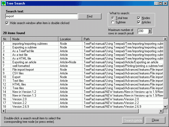Image resolution: width=169 pixels, height=127 pixels.
Task: Select the CSV files result row
Action: click(x=18, y=73)
